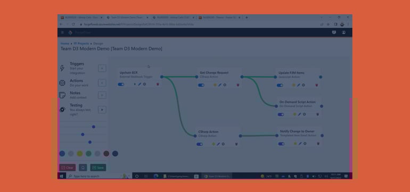Image resolution: width=410 pixels, height=192 pixels.
Task: Expand the Notes section button
Action: [x=102, y=95]
